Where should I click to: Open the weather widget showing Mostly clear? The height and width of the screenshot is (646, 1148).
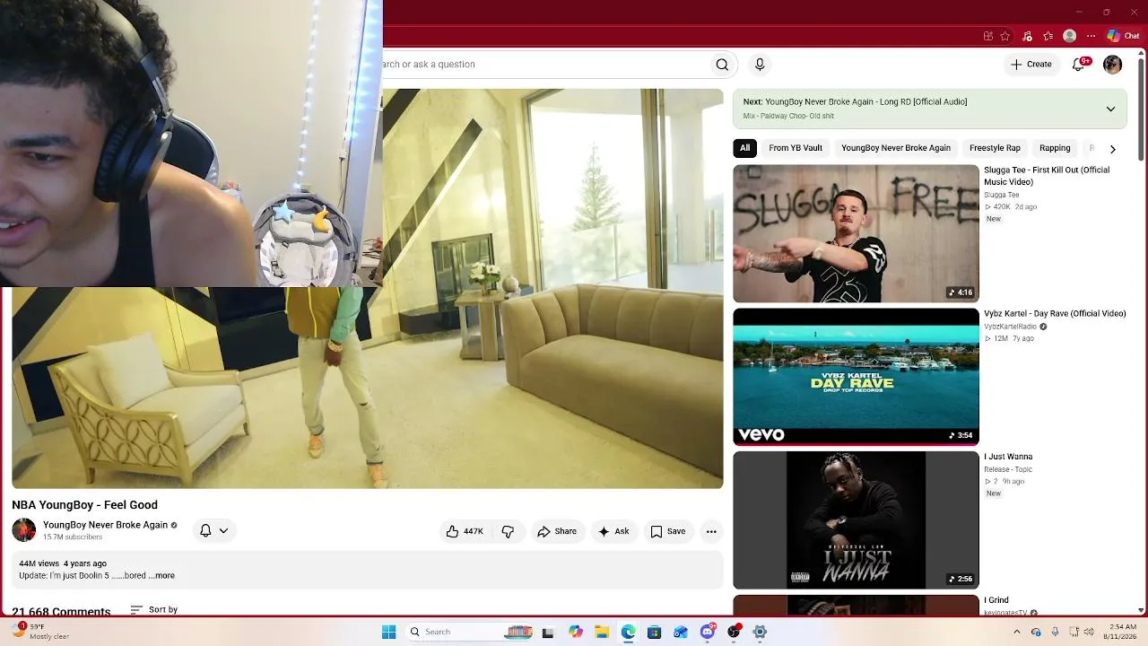(40, 632)
